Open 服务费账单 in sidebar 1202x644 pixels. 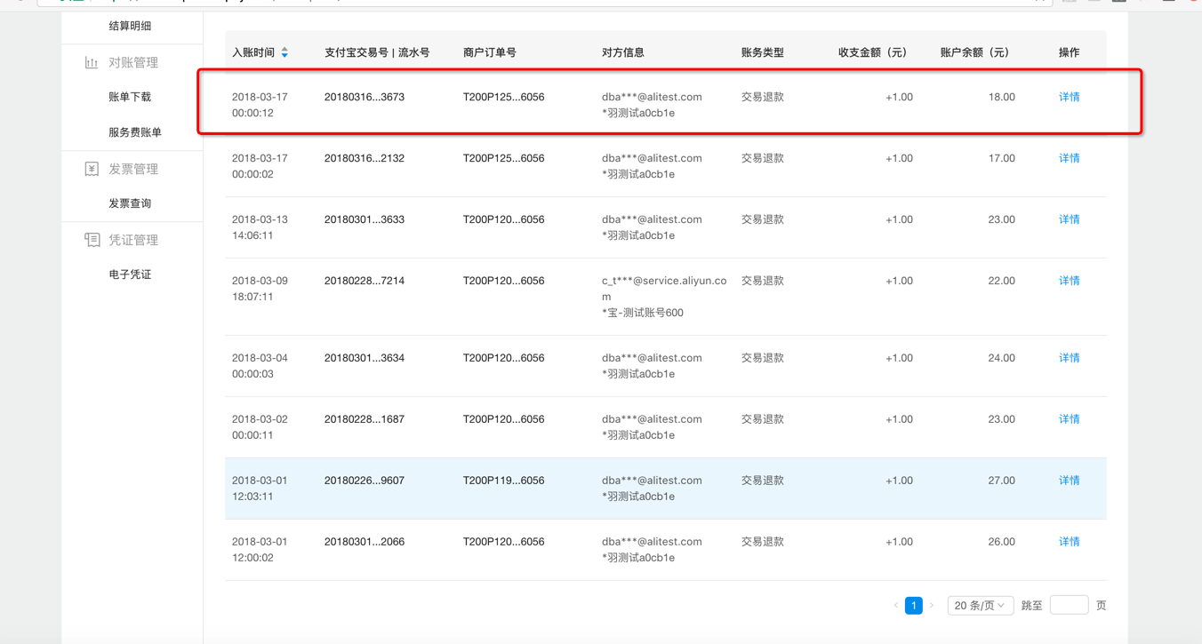point(135,132)
